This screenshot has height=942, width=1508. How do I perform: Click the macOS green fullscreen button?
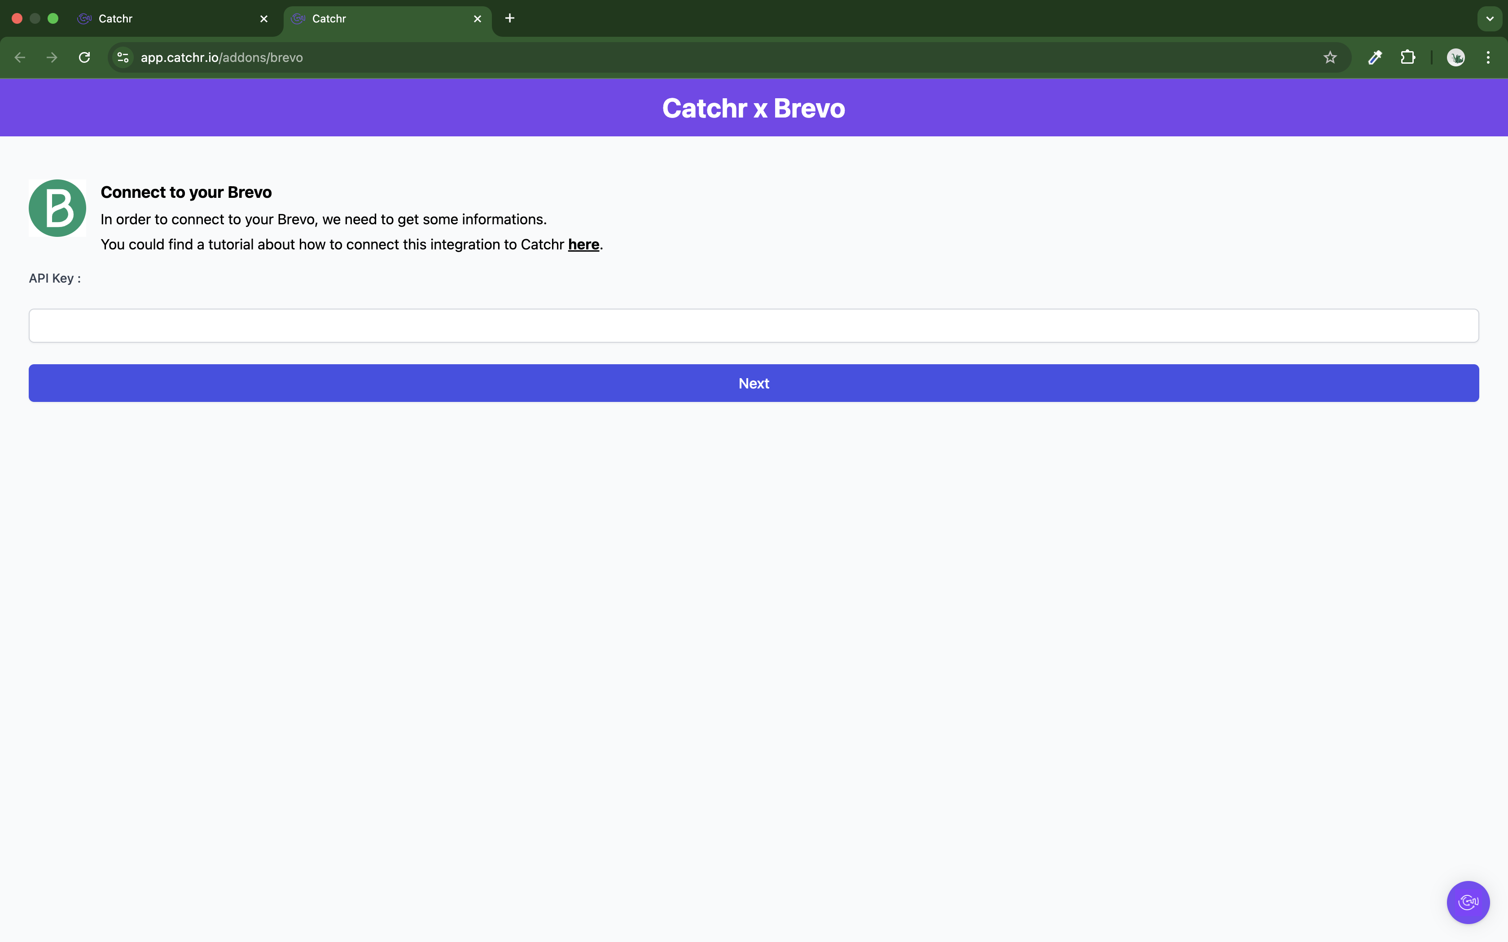53,19
